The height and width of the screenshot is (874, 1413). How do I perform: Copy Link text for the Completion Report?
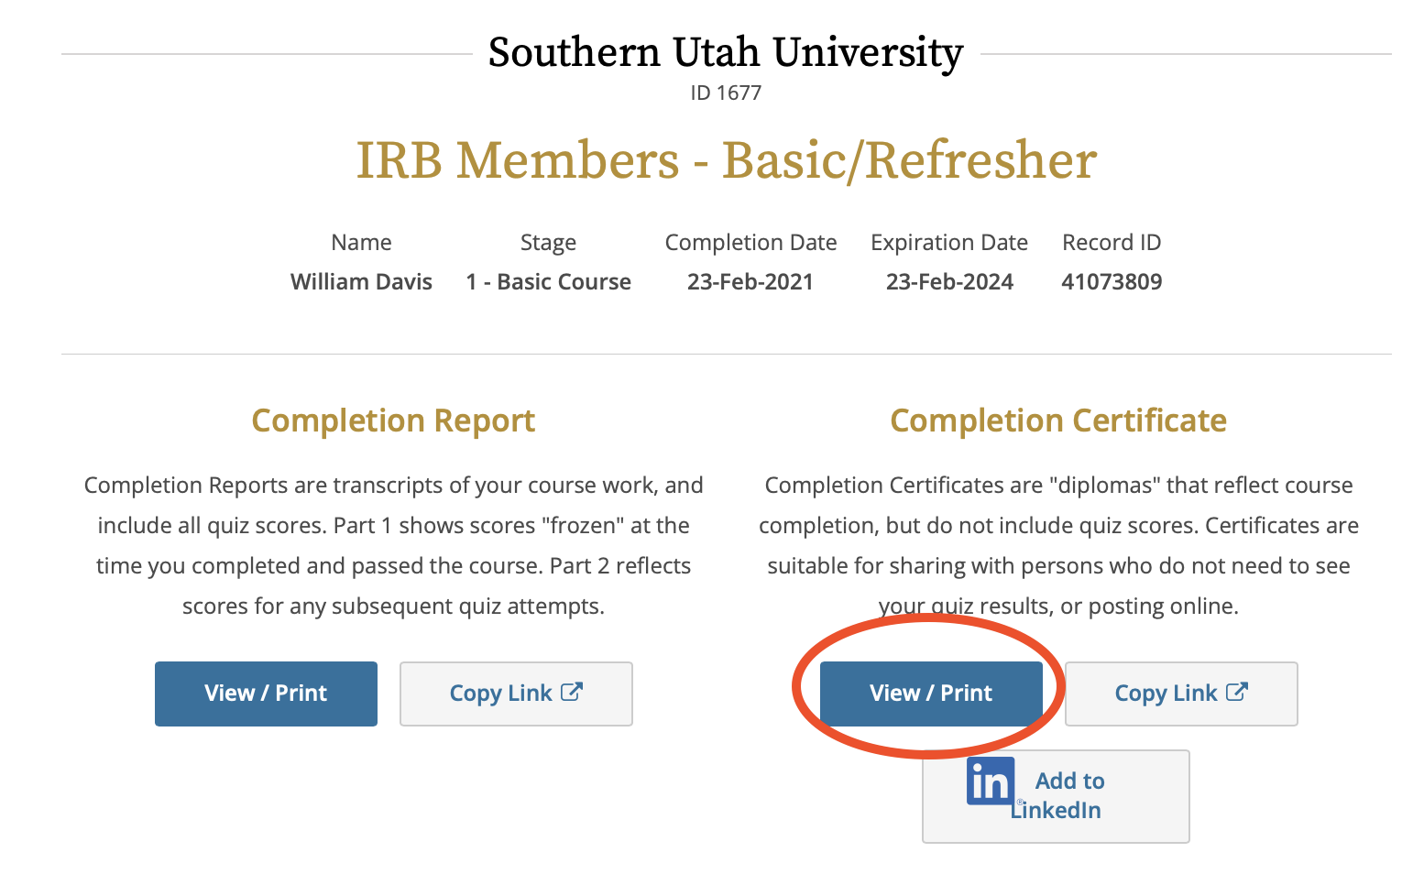(500, 694)
